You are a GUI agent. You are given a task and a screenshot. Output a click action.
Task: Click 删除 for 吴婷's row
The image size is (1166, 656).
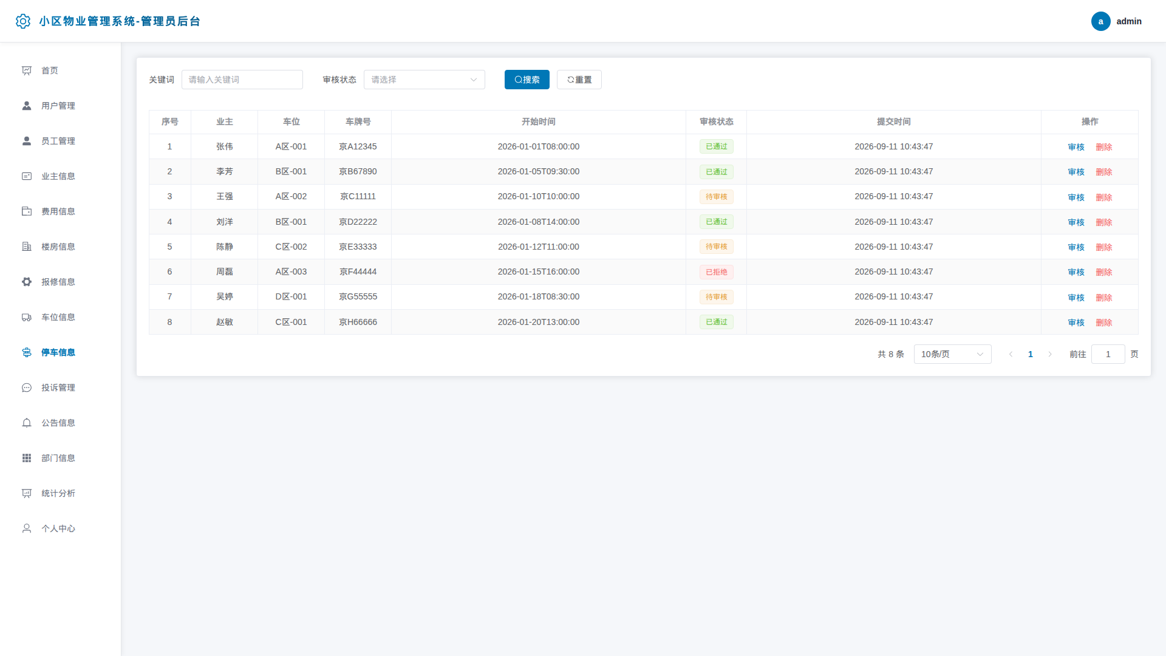tap(1103, 298)
